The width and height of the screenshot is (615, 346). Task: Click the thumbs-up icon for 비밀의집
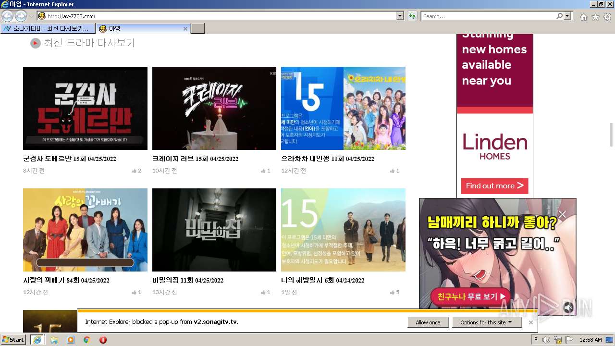point(263,292)
